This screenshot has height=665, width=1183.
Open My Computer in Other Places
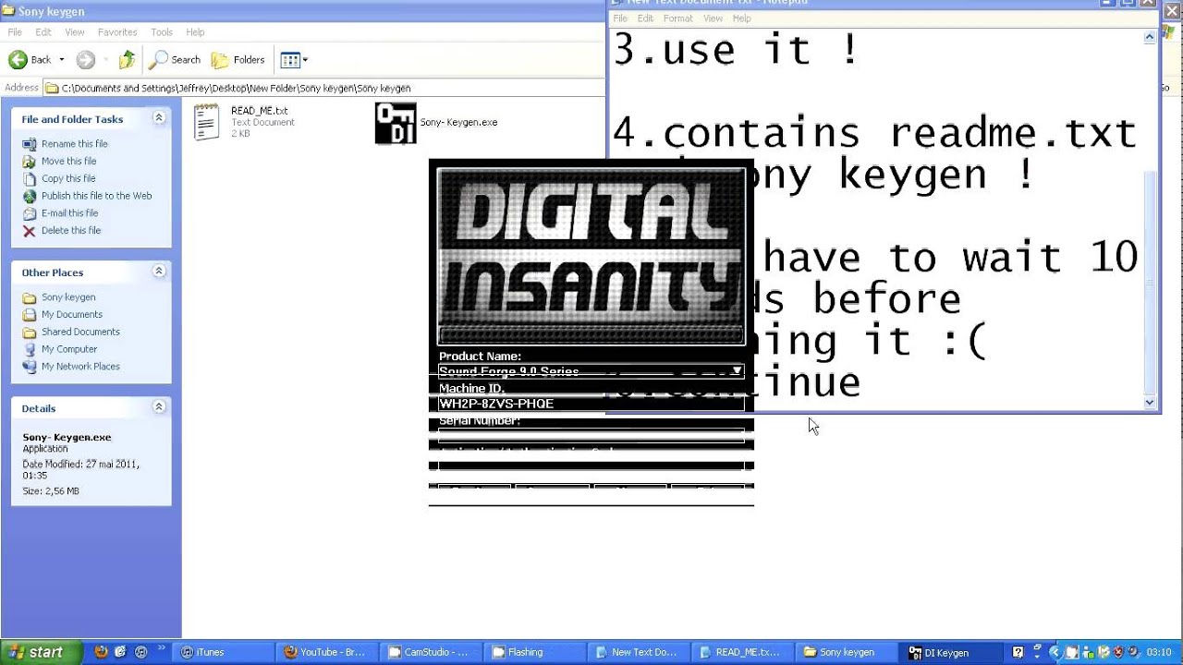point(69,349)
